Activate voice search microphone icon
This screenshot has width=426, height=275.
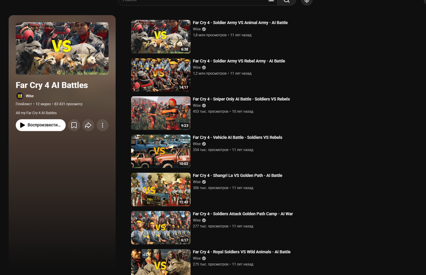click(307, 1)
